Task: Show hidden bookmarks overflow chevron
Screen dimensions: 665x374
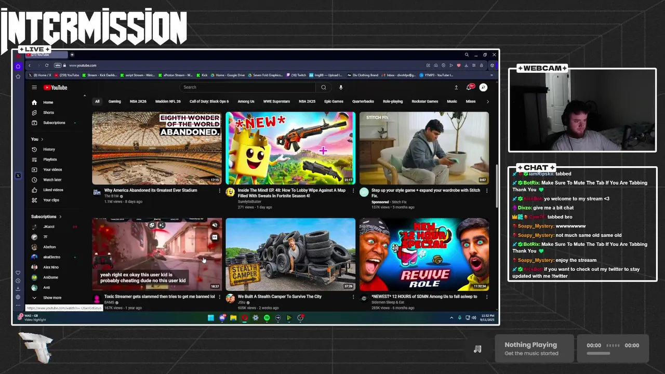Action: pos(491,75)
